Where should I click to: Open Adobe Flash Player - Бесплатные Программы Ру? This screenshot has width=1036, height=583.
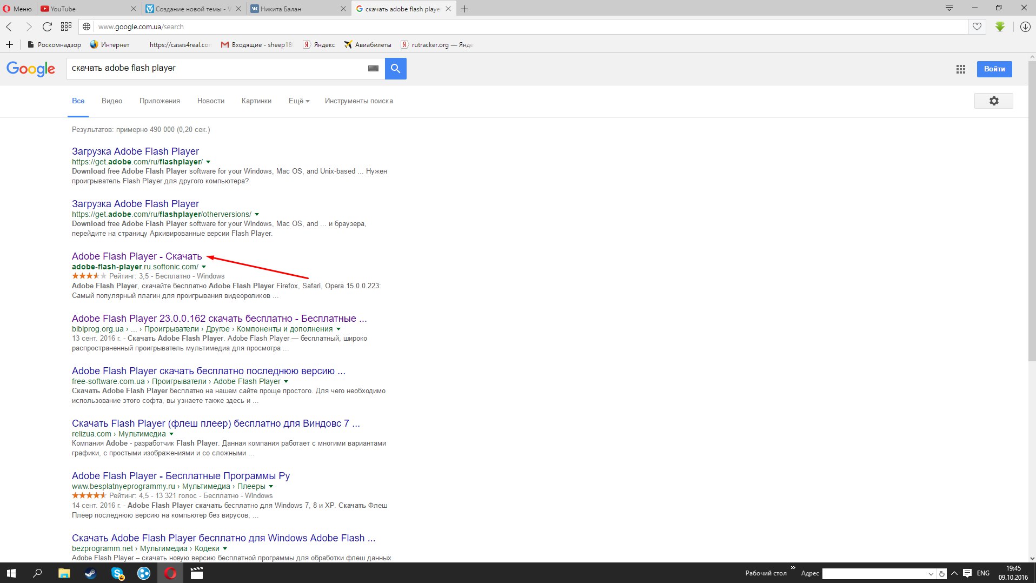[x=181, y=476]
